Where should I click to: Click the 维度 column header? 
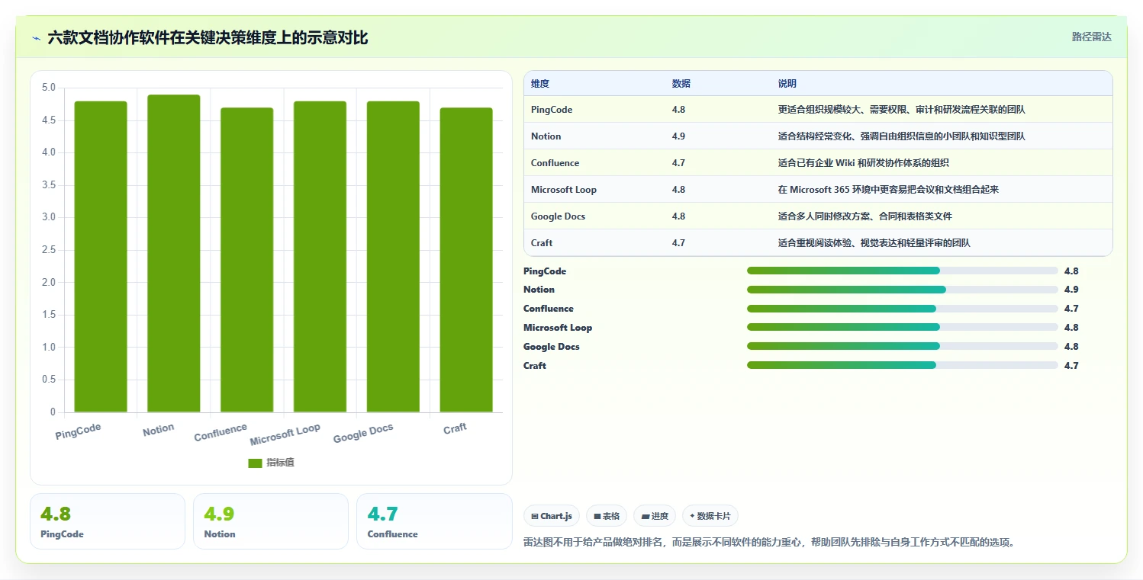540,83
